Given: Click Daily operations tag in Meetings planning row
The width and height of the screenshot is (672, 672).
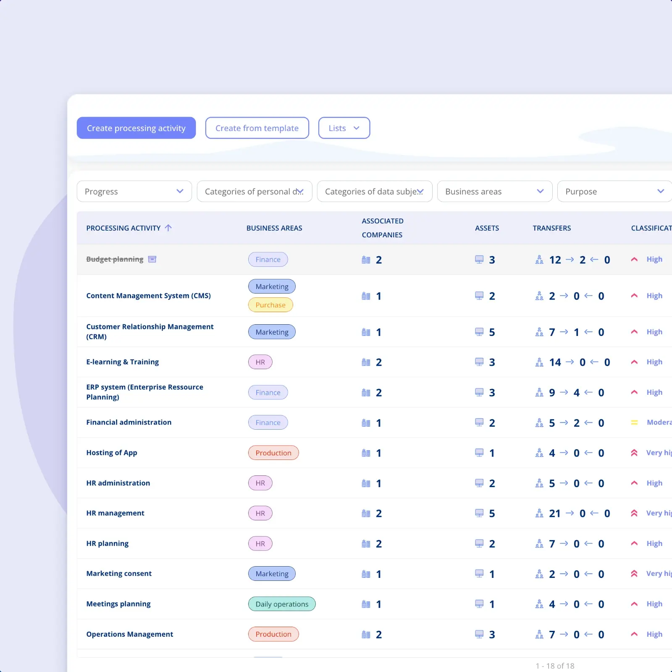Looking at the screenshot, I should tap(282, 604).
